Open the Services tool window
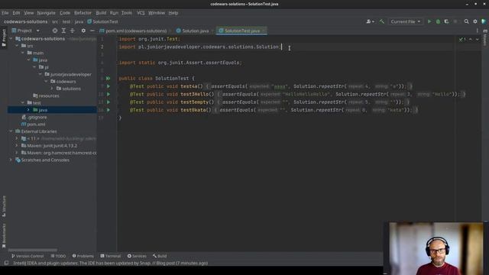This screenshot has width=489, height=275. click(x=137, y=256)
